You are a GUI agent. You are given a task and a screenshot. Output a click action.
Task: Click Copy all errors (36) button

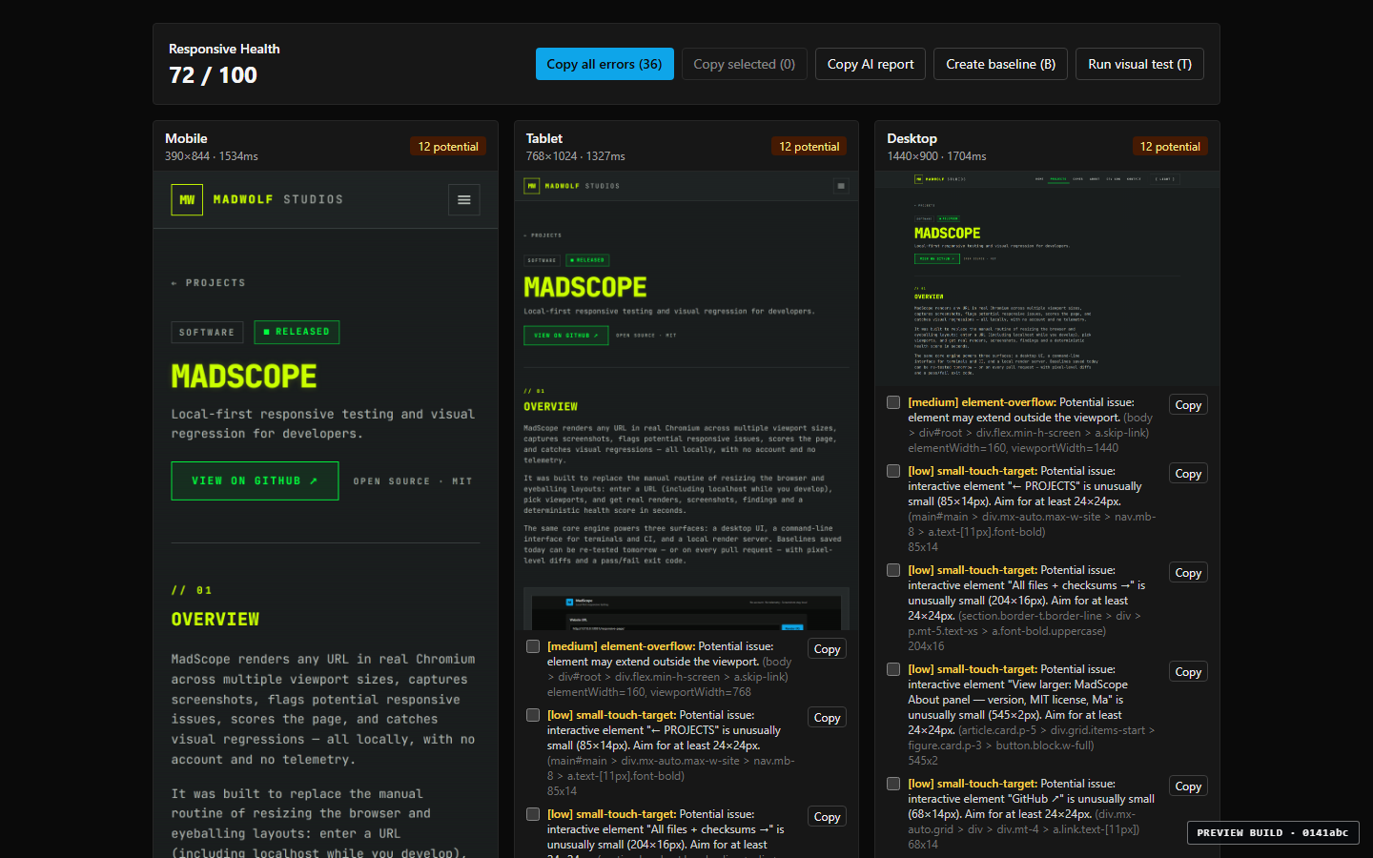605,64
